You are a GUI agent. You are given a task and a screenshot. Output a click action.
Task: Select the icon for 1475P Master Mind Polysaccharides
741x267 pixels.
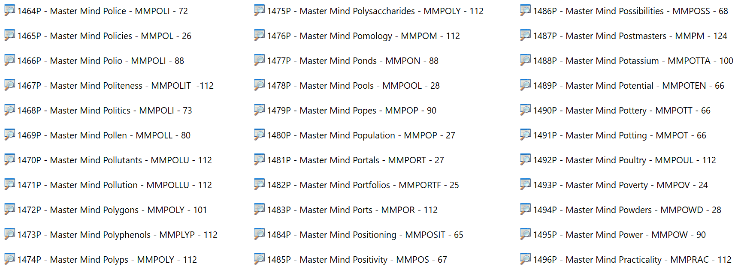[259, 10]
